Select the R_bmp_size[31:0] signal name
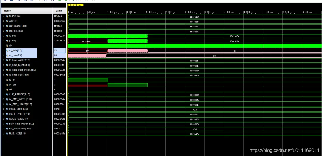Screen dimensions: 322x156 [19, 75]
